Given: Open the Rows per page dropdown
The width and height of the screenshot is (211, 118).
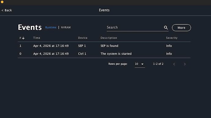Looking at the screenshot, I should pos(140,64).
